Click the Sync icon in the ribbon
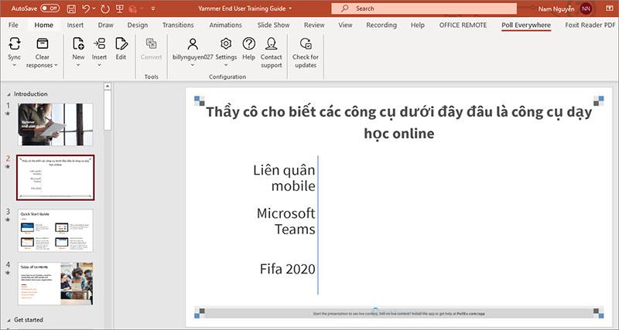The height and width of the screenshot is (330, 619). point(14,45)
